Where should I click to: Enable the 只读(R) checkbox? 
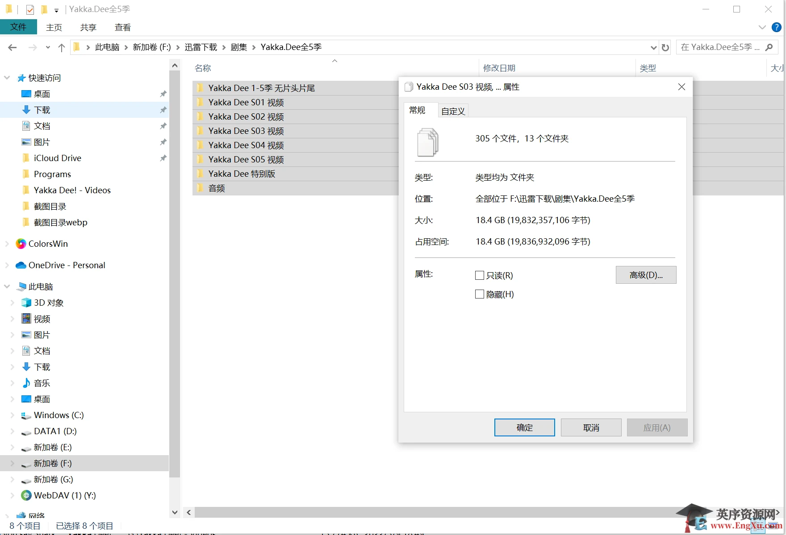(480, 275)
